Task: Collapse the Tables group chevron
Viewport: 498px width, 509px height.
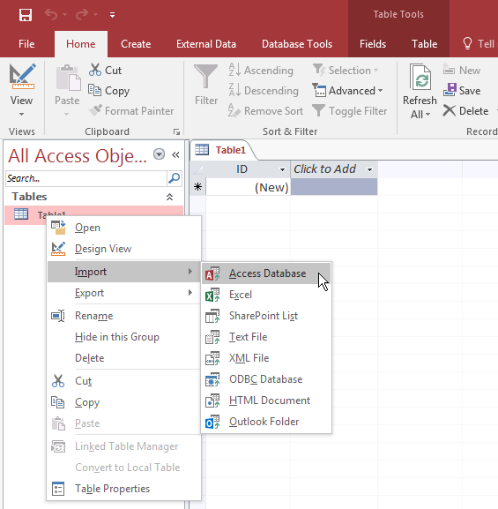Action: 169,197
